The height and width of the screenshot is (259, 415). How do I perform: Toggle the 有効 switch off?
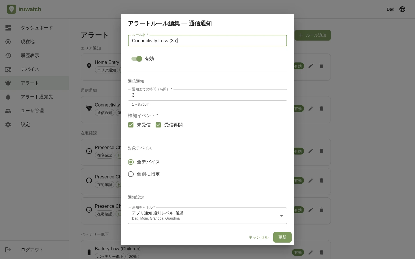(x=137, y=59)
